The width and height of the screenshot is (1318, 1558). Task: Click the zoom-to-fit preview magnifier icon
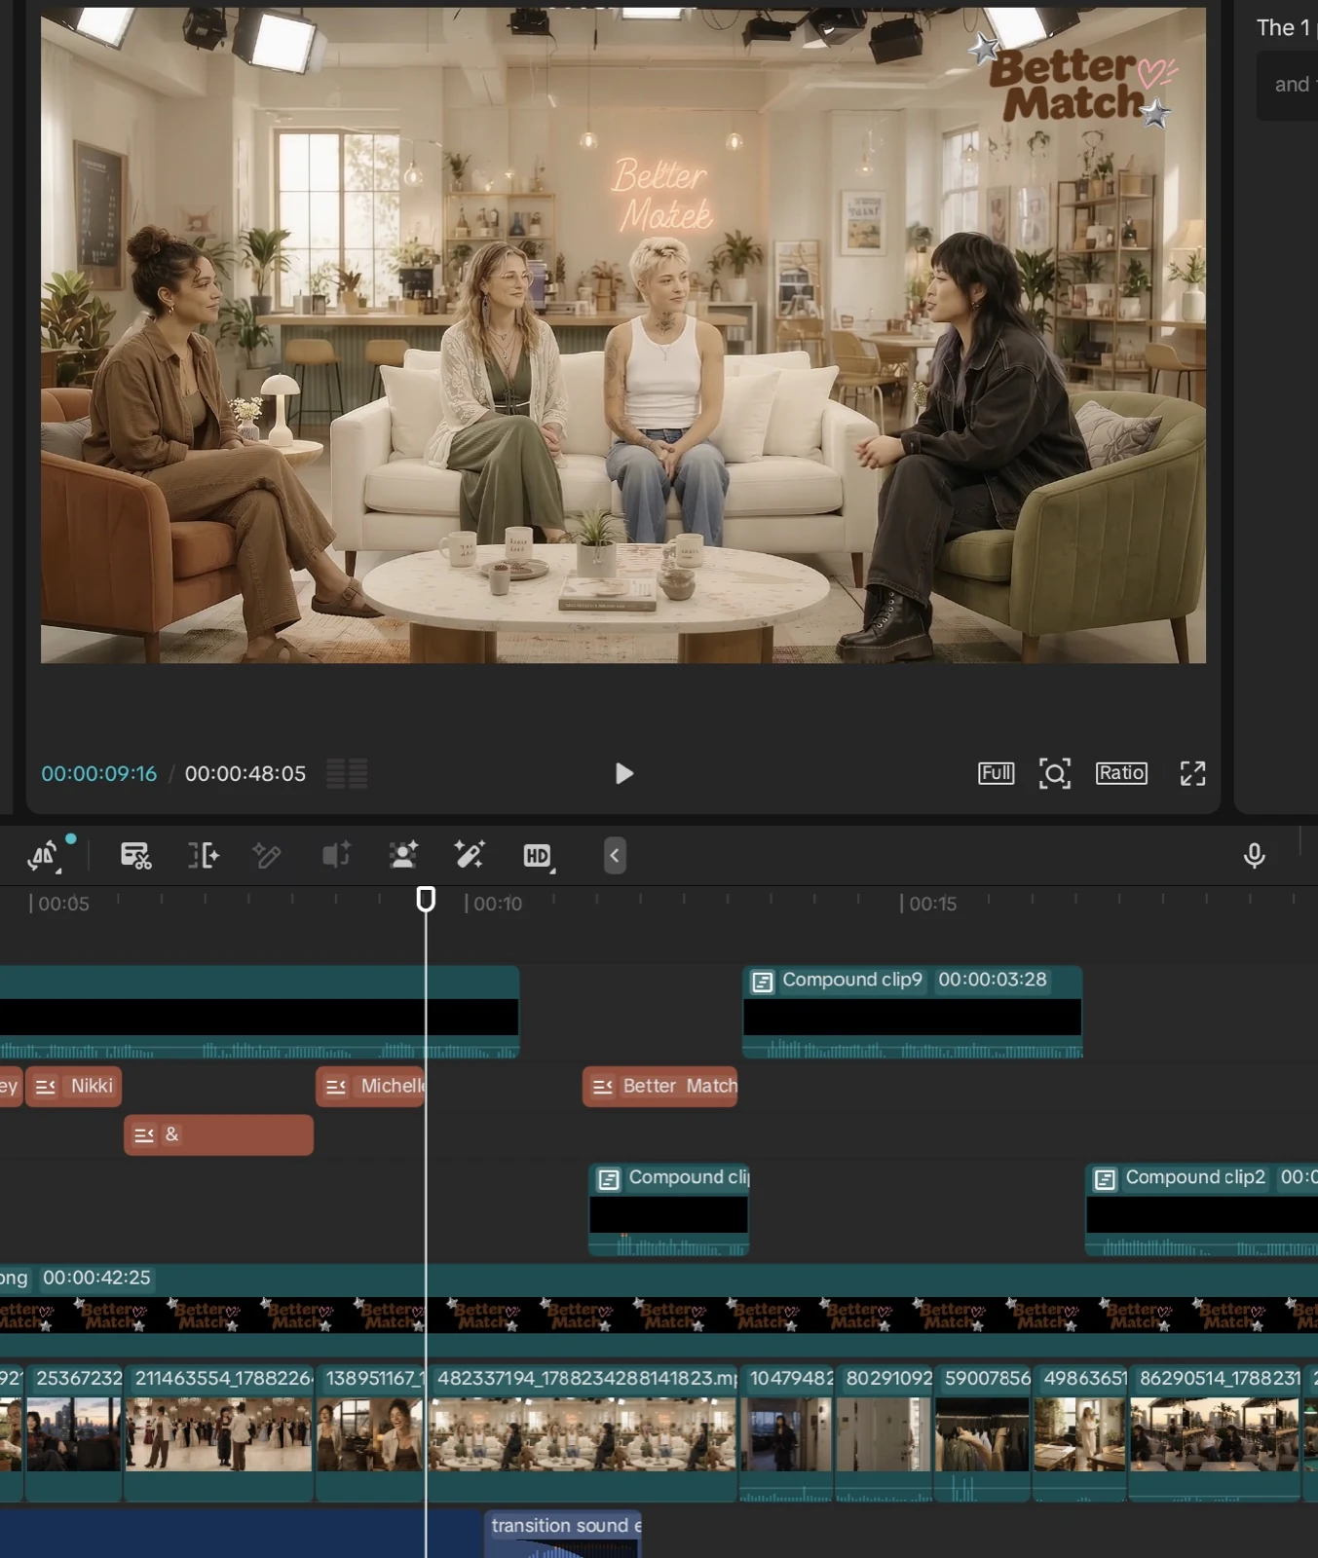click(1055, 773)
